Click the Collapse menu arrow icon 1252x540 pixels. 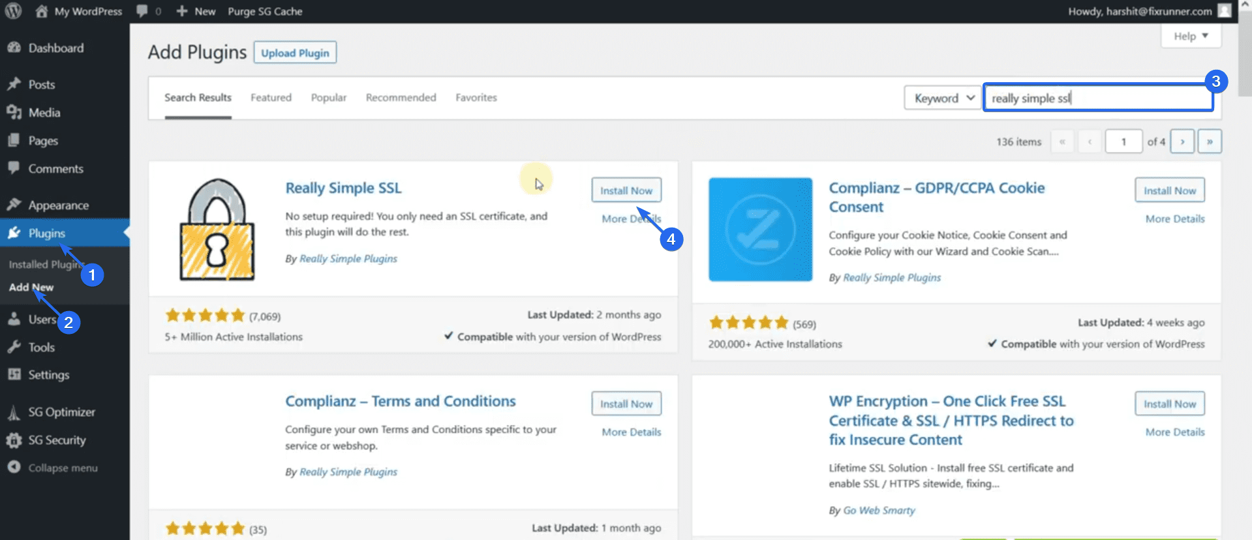tap(14, 468)
